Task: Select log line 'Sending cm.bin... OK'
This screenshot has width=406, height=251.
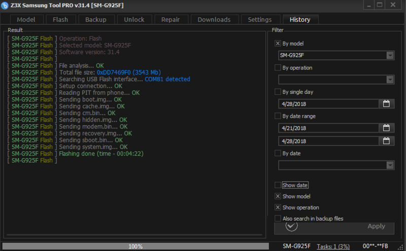Action: [87, 113]
